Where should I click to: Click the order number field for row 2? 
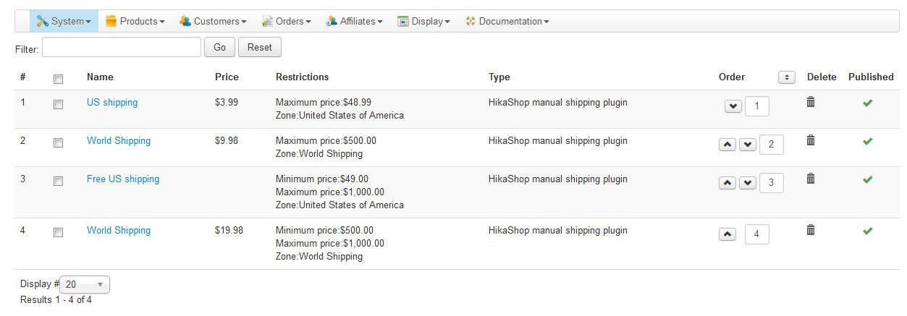(771, 145)
